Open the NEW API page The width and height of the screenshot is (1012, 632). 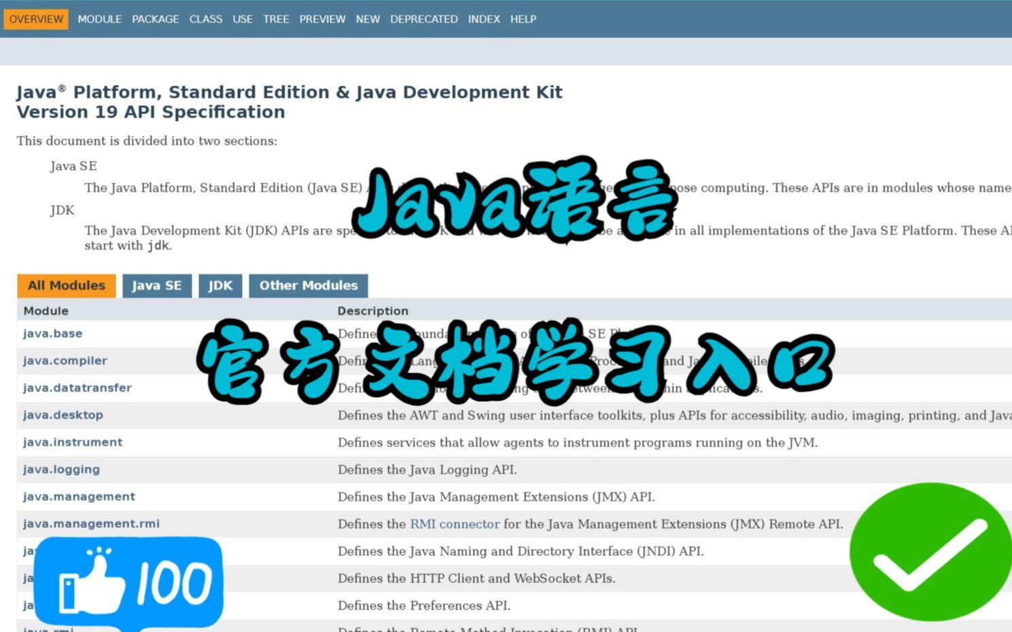point(368,19)
